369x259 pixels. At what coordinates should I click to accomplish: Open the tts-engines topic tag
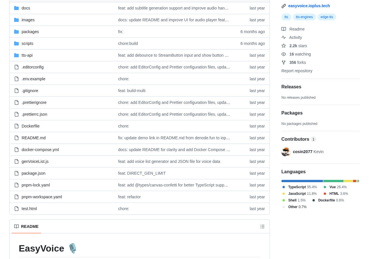304,17
